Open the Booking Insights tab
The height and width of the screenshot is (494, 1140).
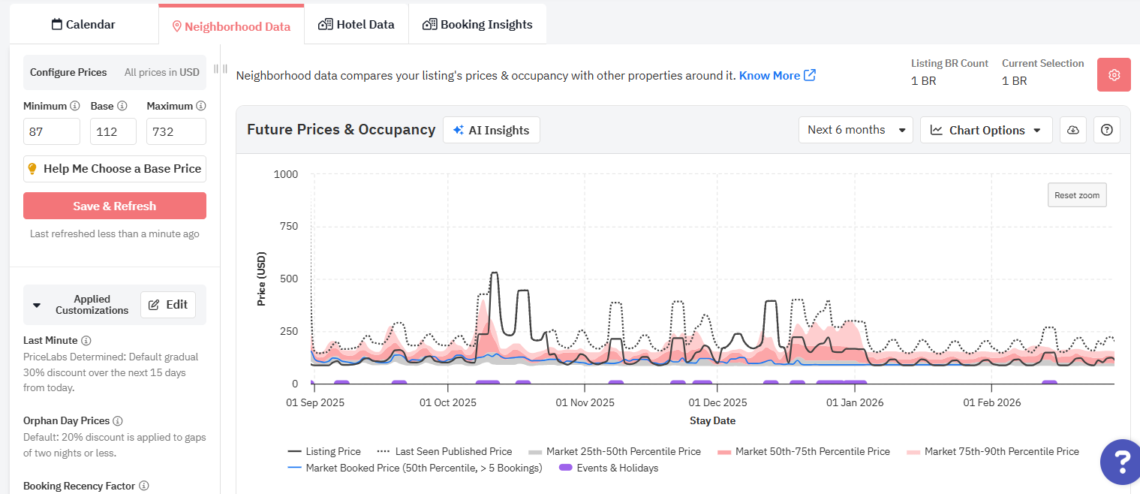point(477,25)
